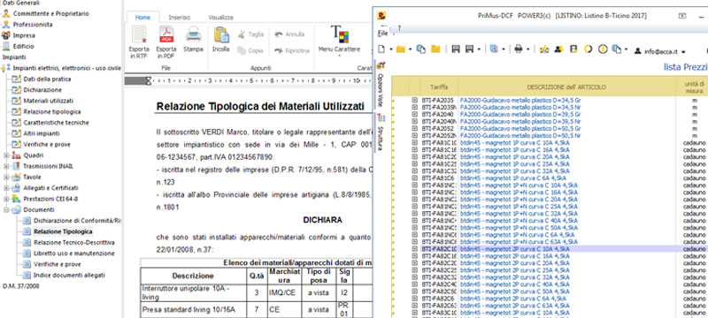Click the Copia icon in Appunti group
Image resolution: width=708 pixels, height=318 pixels.
point(242,50)
